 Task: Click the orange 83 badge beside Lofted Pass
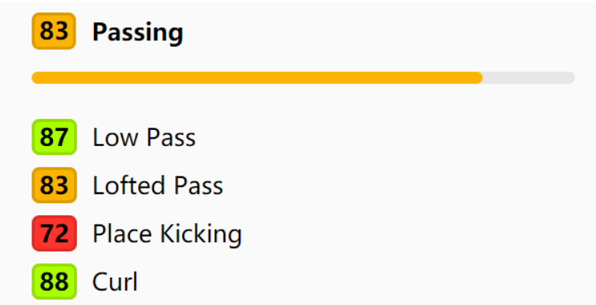click(x=55, y=185)
